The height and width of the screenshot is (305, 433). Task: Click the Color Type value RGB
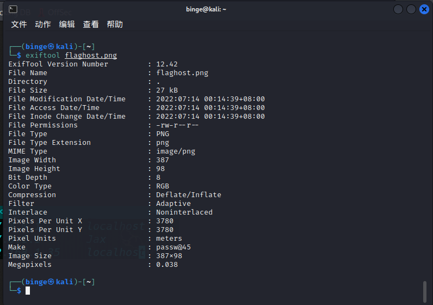(163, 186)
